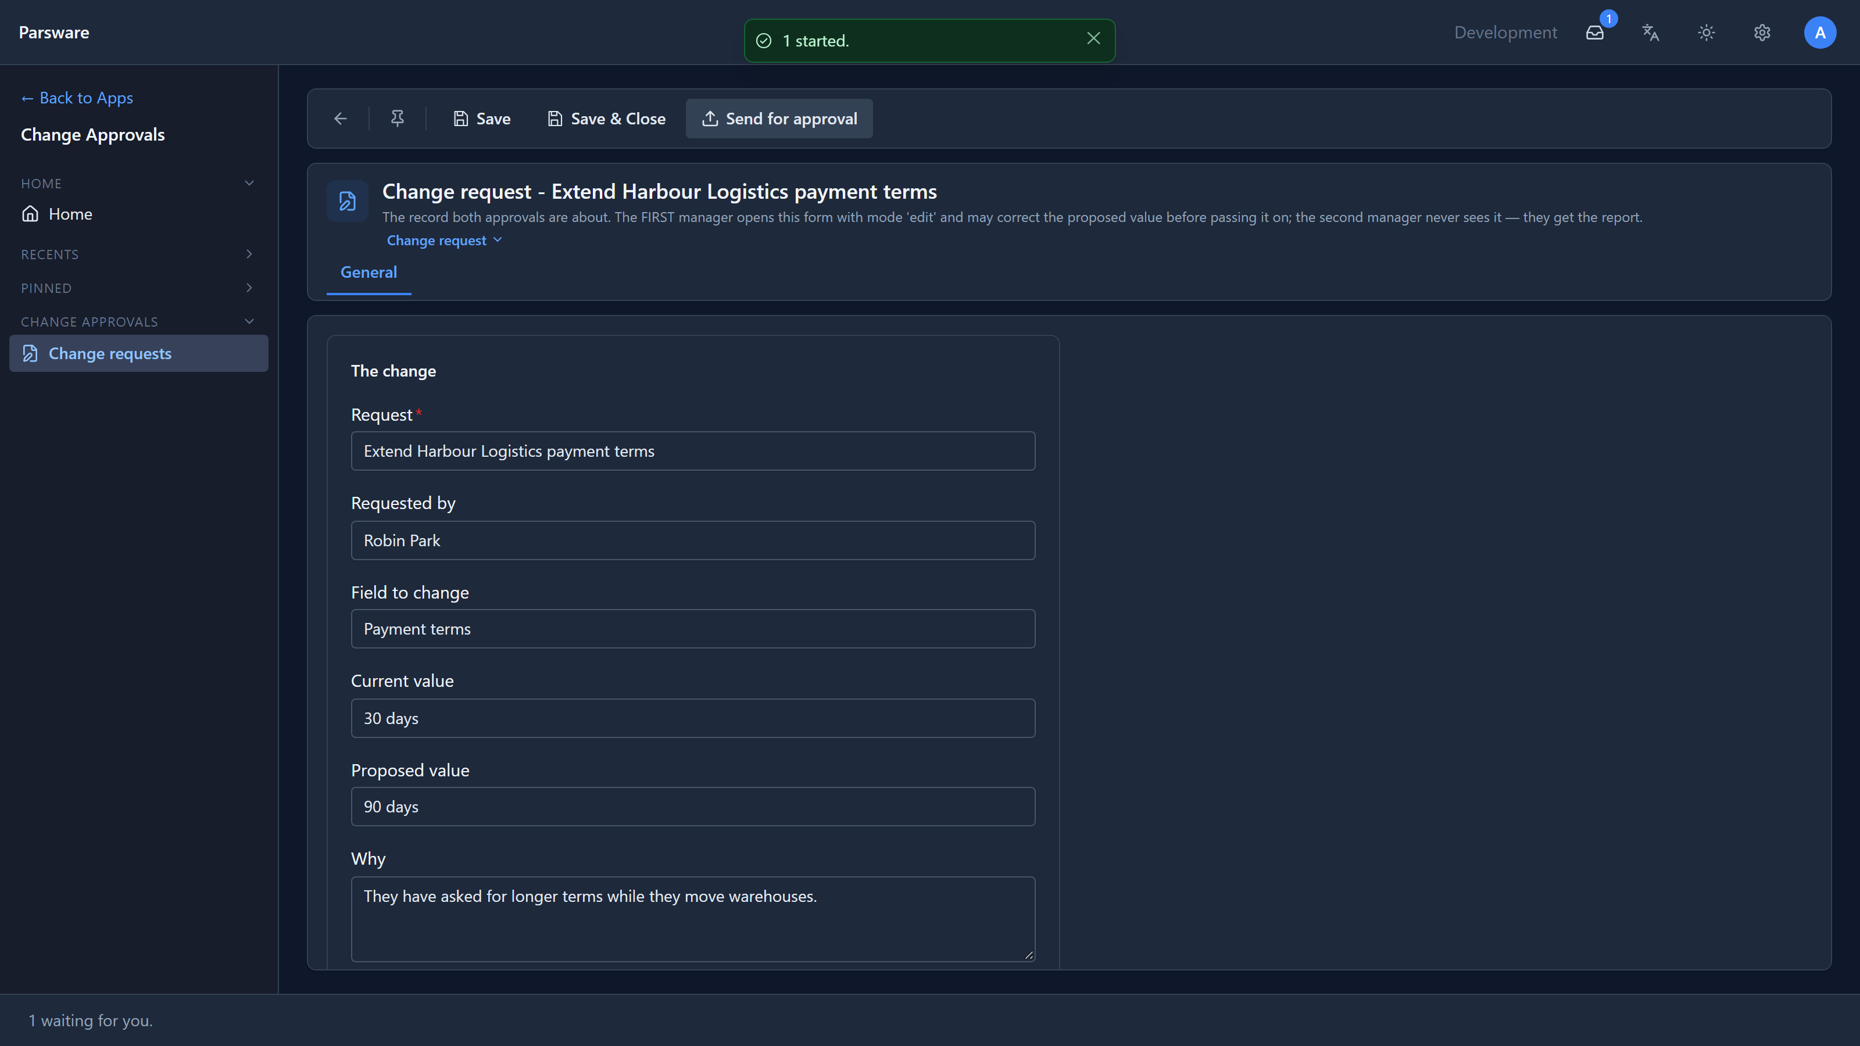Screen dimensions: 1860x1046
Task: Save the change request
Action: 482,119
